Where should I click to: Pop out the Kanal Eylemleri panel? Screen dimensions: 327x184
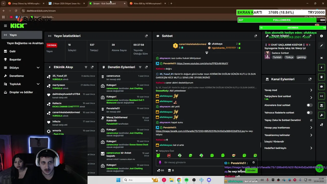point(310,79)
